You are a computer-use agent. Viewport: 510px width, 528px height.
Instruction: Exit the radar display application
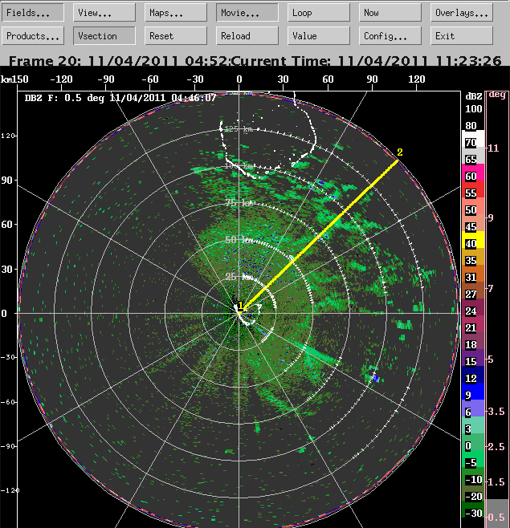point(462,35)
